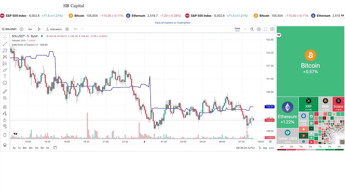Follow 'Track all markets on TradingView' link
The image size is (345, 194).
[x=172, y=23]
